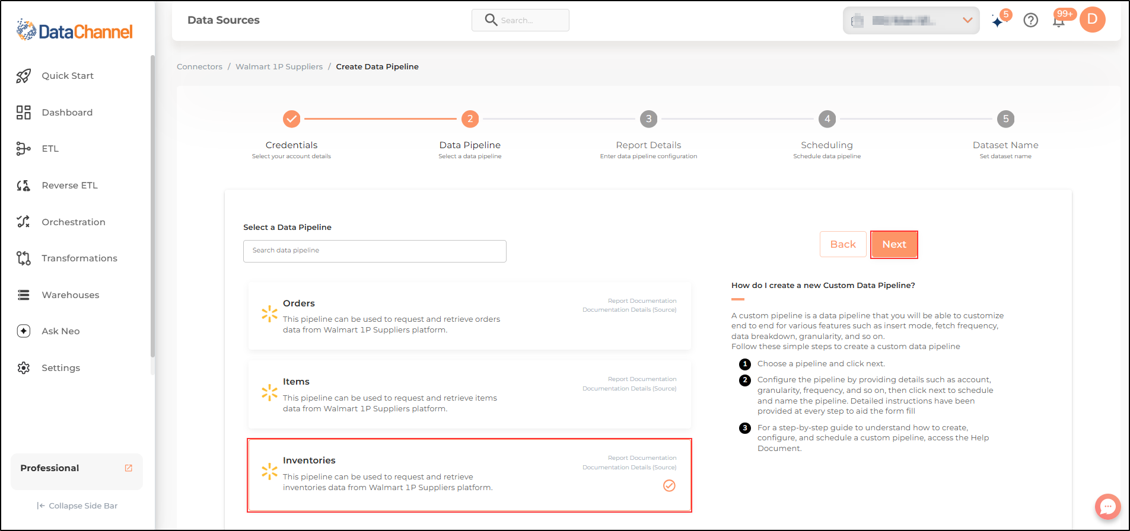This screenshot has height=531, width=1130.
Task: Go to Settings menu item
Action: [x=61, y=368]
